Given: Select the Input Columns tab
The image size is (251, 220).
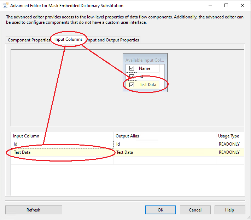Looking at the screenshot, I should point(69,39).
